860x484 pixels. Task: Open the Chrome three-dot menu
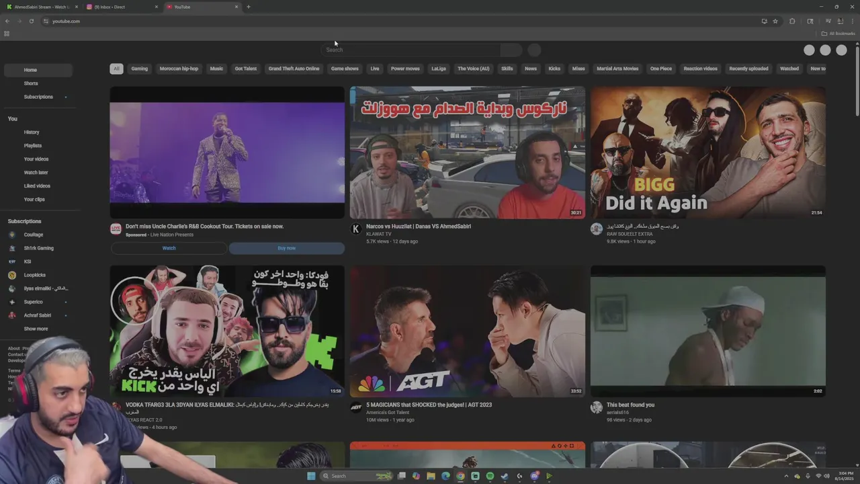pos(853,21)
